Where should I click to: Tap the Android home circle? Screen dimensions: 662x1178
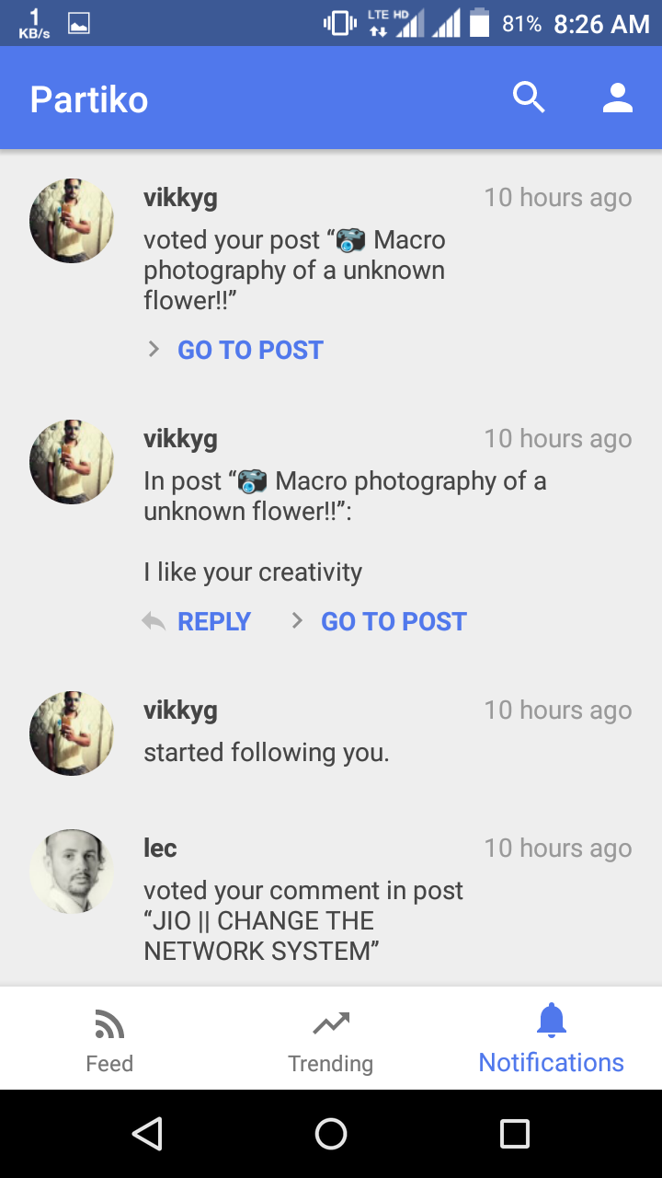coord(331,1134)
